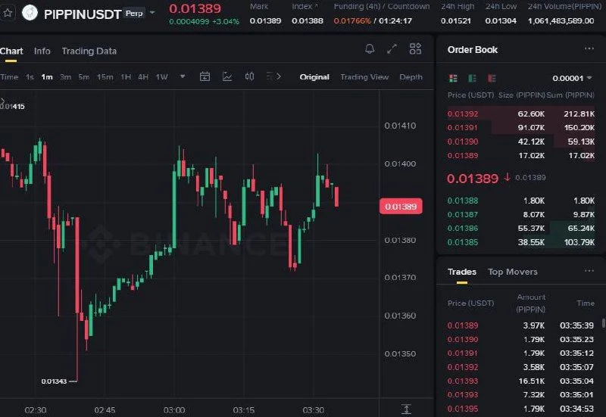606x417 pixels.
Task: Click the Funding / Countdown label
Action: pyautogui.click(x=382, y=7)
